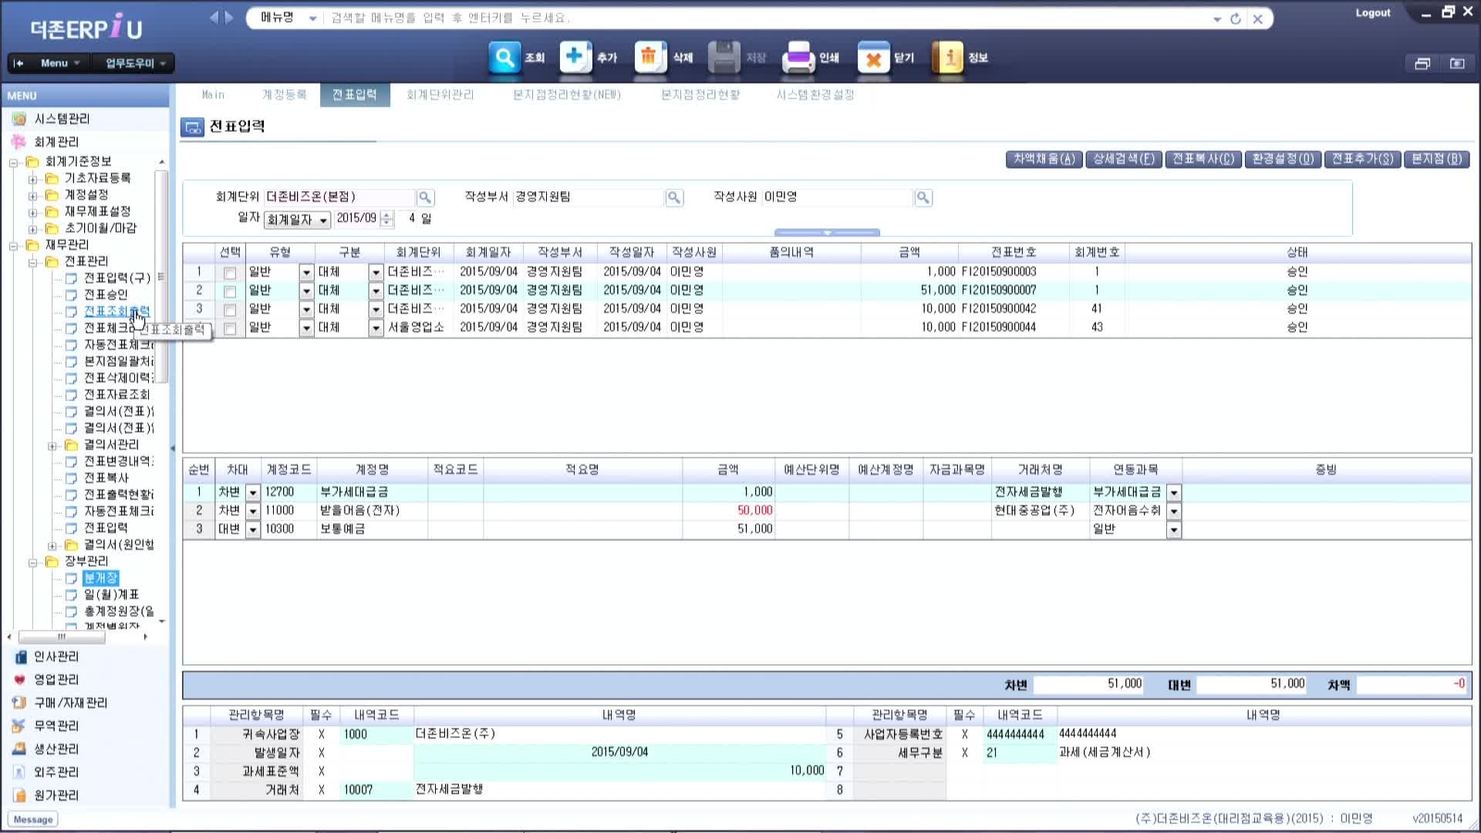Viewport: 1481px width, 833px height.
Task: Click the 상세검색(F) button
Action: click(1124, 159)
